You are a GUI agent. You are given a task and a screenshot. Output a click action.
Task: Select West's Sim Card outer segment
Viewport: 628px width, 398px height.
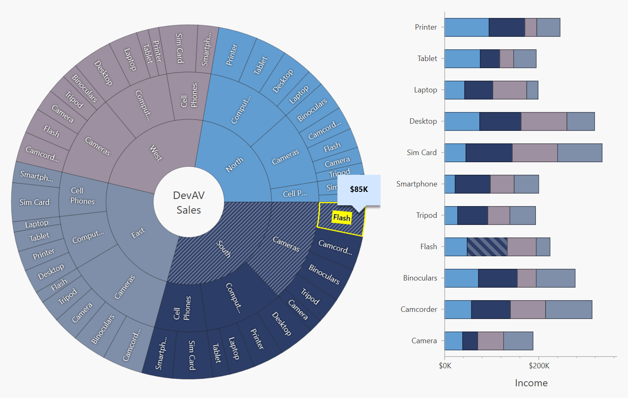tap(179, 48)
